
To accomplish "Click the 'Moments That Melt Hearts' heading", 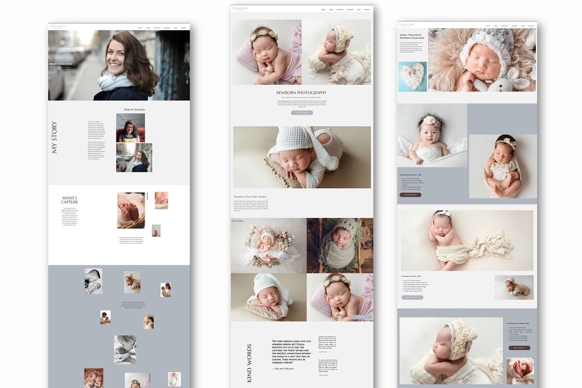I will [250, 197].
